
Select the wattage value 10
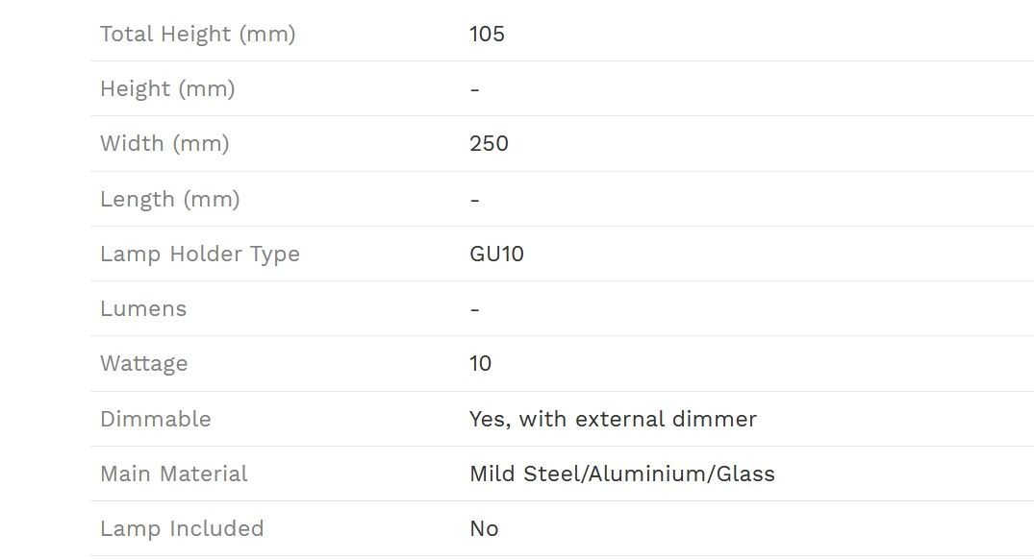480,363
